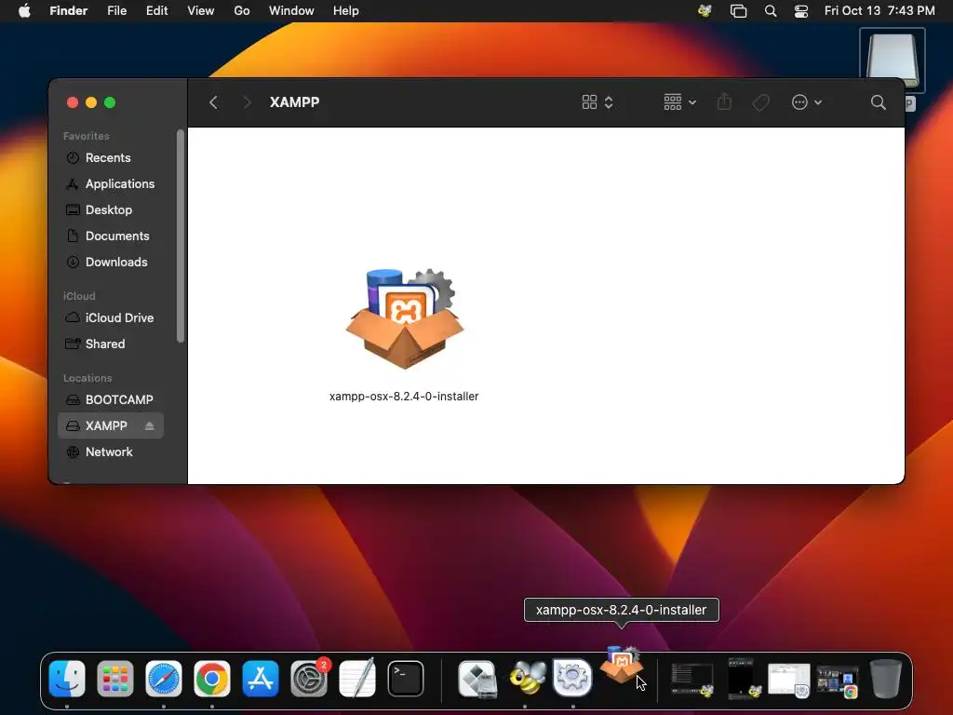Click the Share toolbar icon
953x715 pixels.
[724, 102]
